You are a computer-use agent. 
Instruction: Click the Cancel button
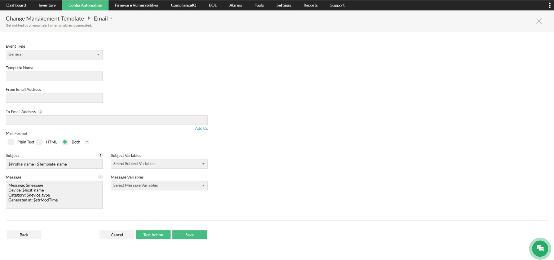click(117, 235)
